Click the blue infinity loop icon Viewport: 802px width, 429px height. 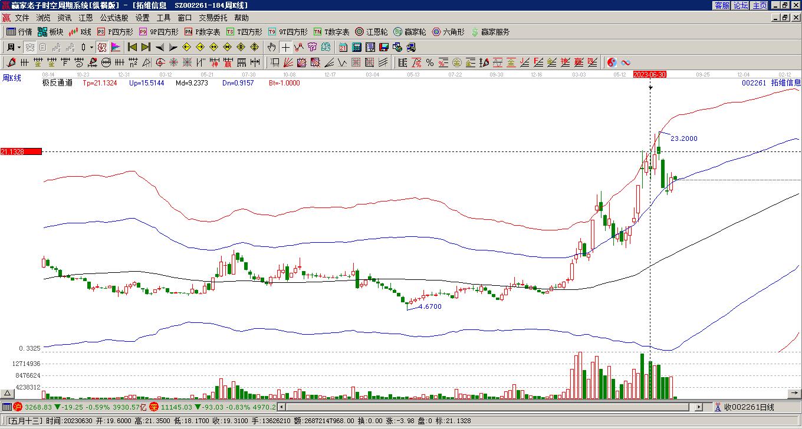coord(626,62)
